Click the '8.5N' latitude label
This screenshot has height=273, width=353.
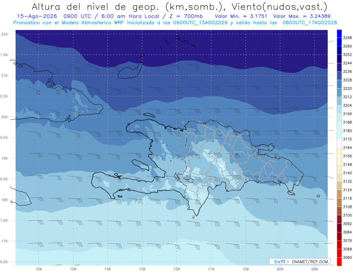4,179
